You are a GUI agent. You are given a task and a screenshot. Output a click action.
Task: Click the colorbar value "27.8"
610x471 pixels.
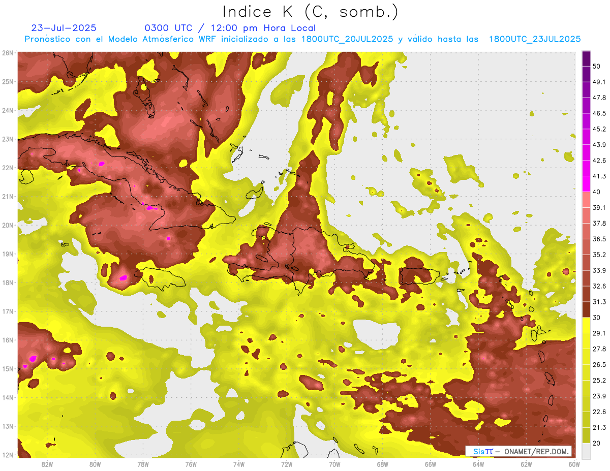pyautogui.click(x=599, y=349)
